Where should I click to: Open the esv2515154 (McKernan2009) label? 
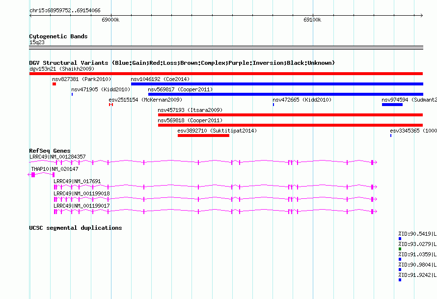pos(145,100)
